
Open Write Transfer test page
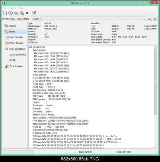[16, 43]
